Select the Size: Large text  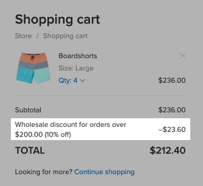76,68
